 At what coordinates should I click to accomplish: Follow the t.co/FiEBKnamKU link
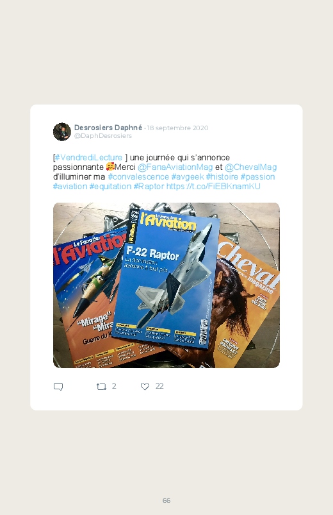[213, 186]
